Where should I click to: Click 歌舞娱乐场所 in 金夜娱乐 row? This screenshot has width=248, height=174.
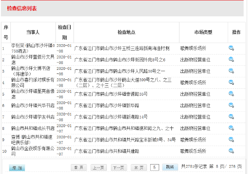coord(193,151)
